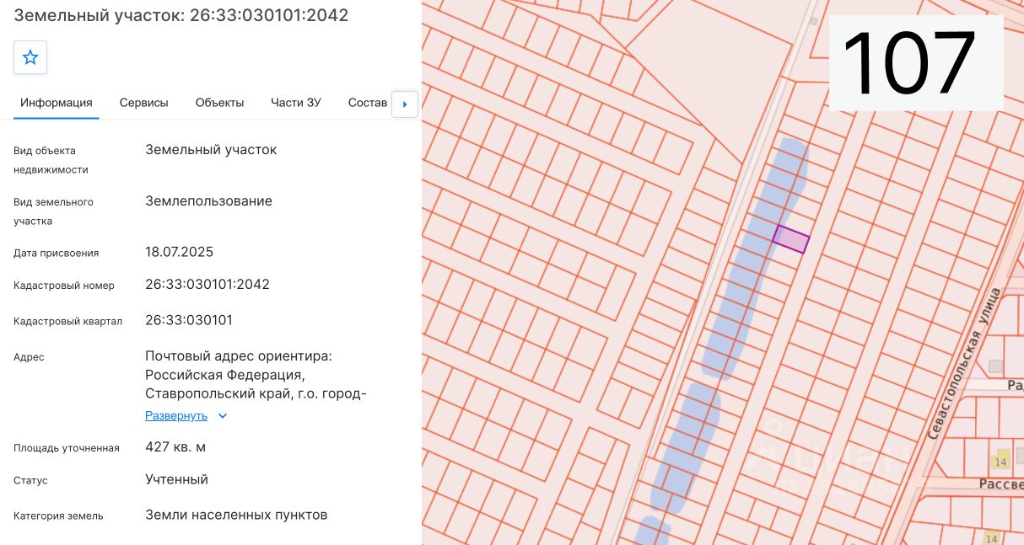Click title Земельный участок: 26:33:030101:2042

tap(181, 15)
